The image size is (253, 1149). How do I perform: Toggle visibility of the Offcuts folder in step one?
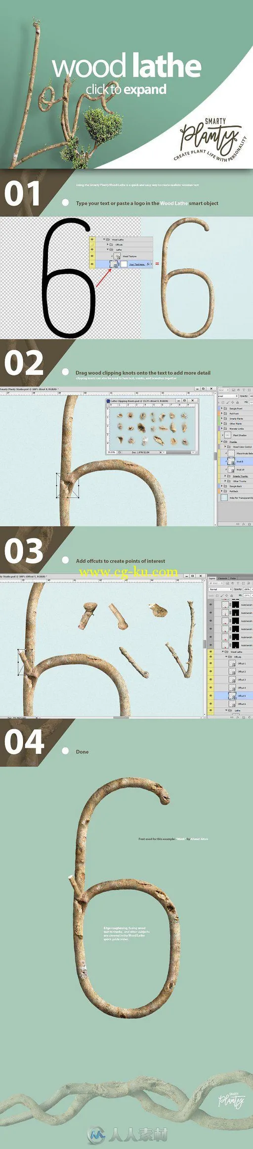[x=92, y=244]
